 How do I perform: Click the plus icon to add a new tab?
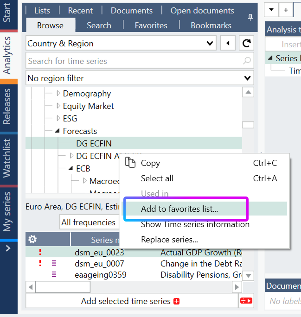pos(286,10)
